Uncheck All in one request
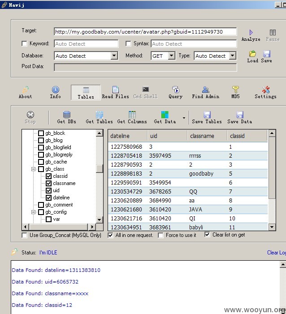 (110, 235)
